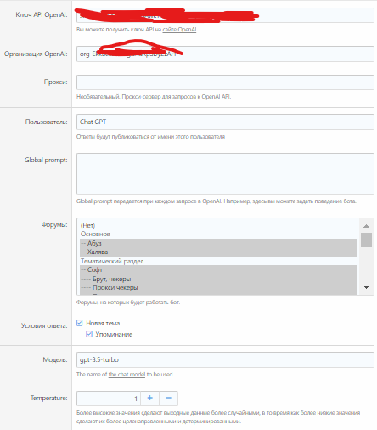Select the Абуз forum in list

tap(218, 243)
